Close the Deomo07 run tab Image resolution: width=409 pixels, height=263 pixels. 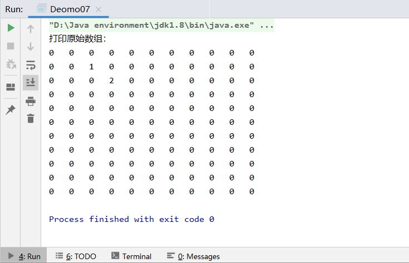pyautogui.click(x=98, y=9)
